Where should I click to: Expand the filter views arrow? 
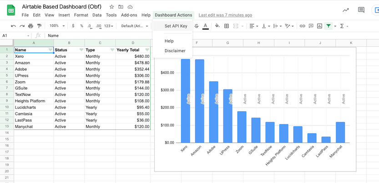coord(335,26)
